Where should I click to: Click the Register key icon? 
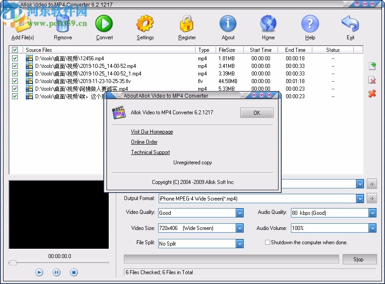(187, 25)
